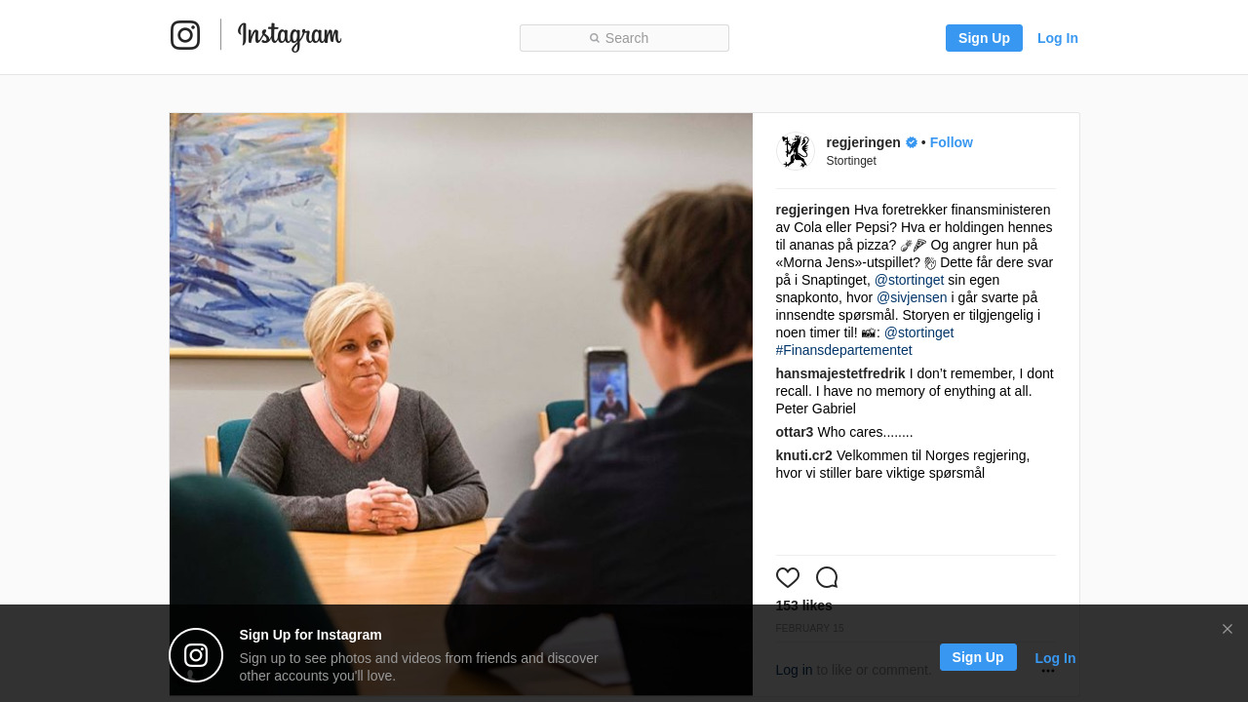
Task: Click Log In link in header
Action: (x=1058, y=38)
